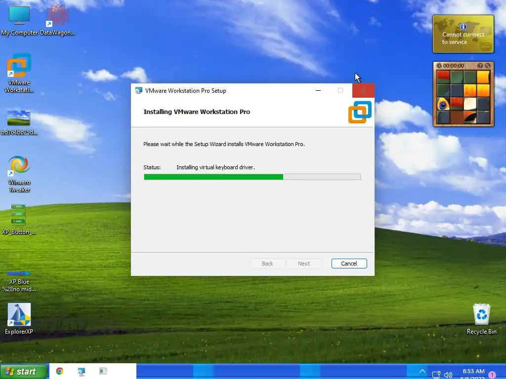Switch to the VMware installer taskbar icon

click(82, 371)
